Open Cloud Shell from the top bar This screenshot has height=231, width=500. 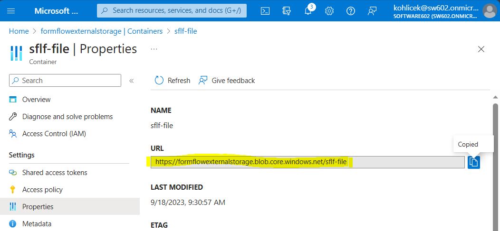coord(266,11)
